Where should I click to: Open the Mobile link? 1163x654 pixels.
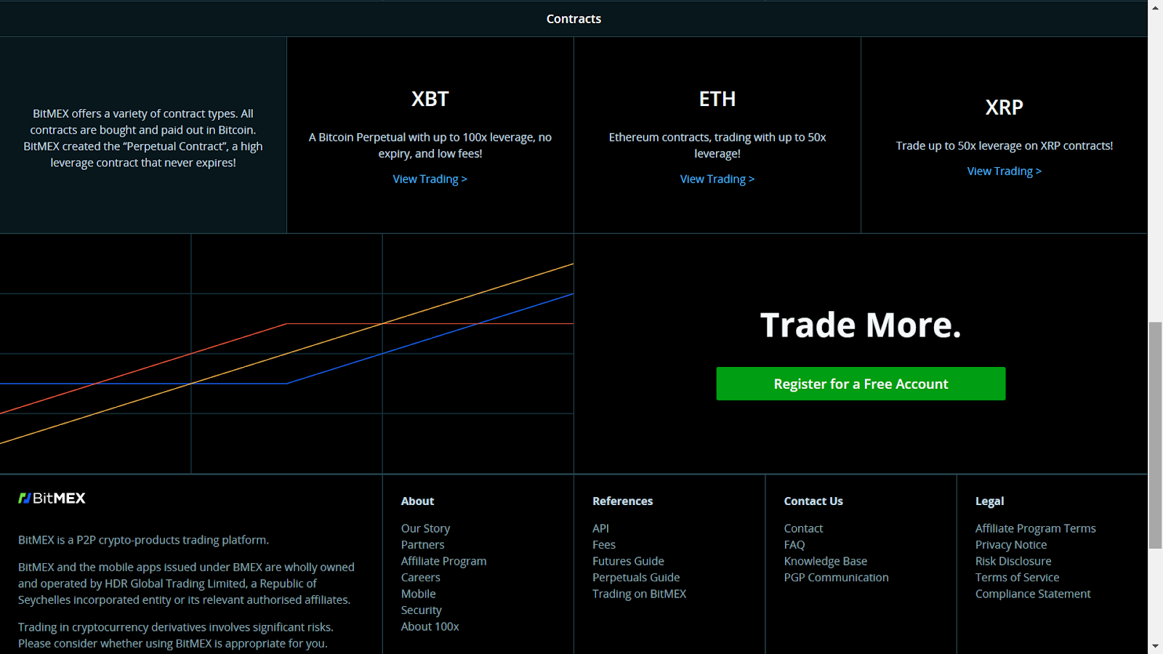tap(419, 594)
